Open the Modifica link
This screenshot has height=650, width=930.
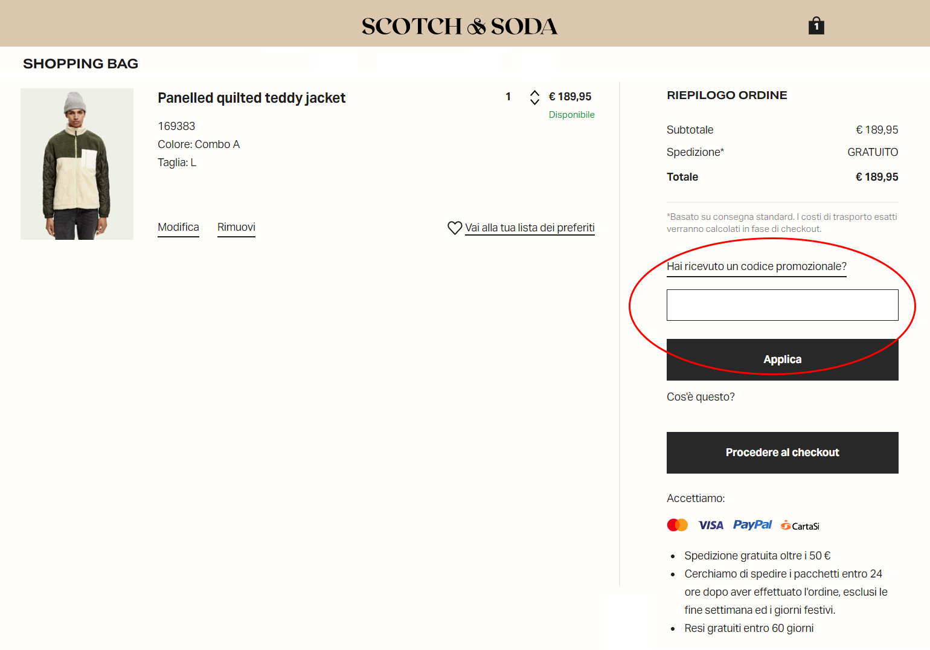tap(178, 227)
